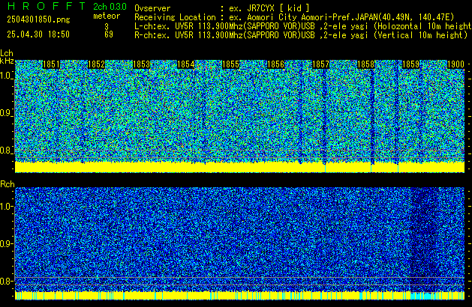472x307 pixels.
Task: Click the filename 2504301850.png
Action: click(38, 19)
